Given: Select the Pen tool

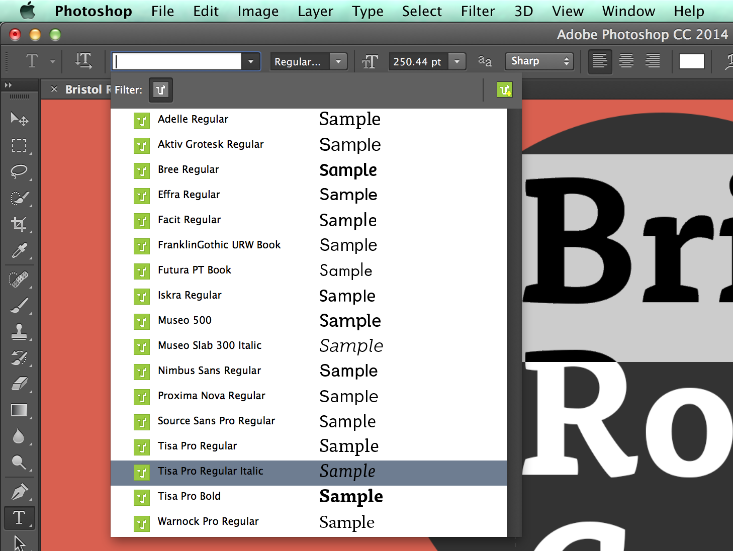Looking at the screenshot, I should [x=19, y=492].
